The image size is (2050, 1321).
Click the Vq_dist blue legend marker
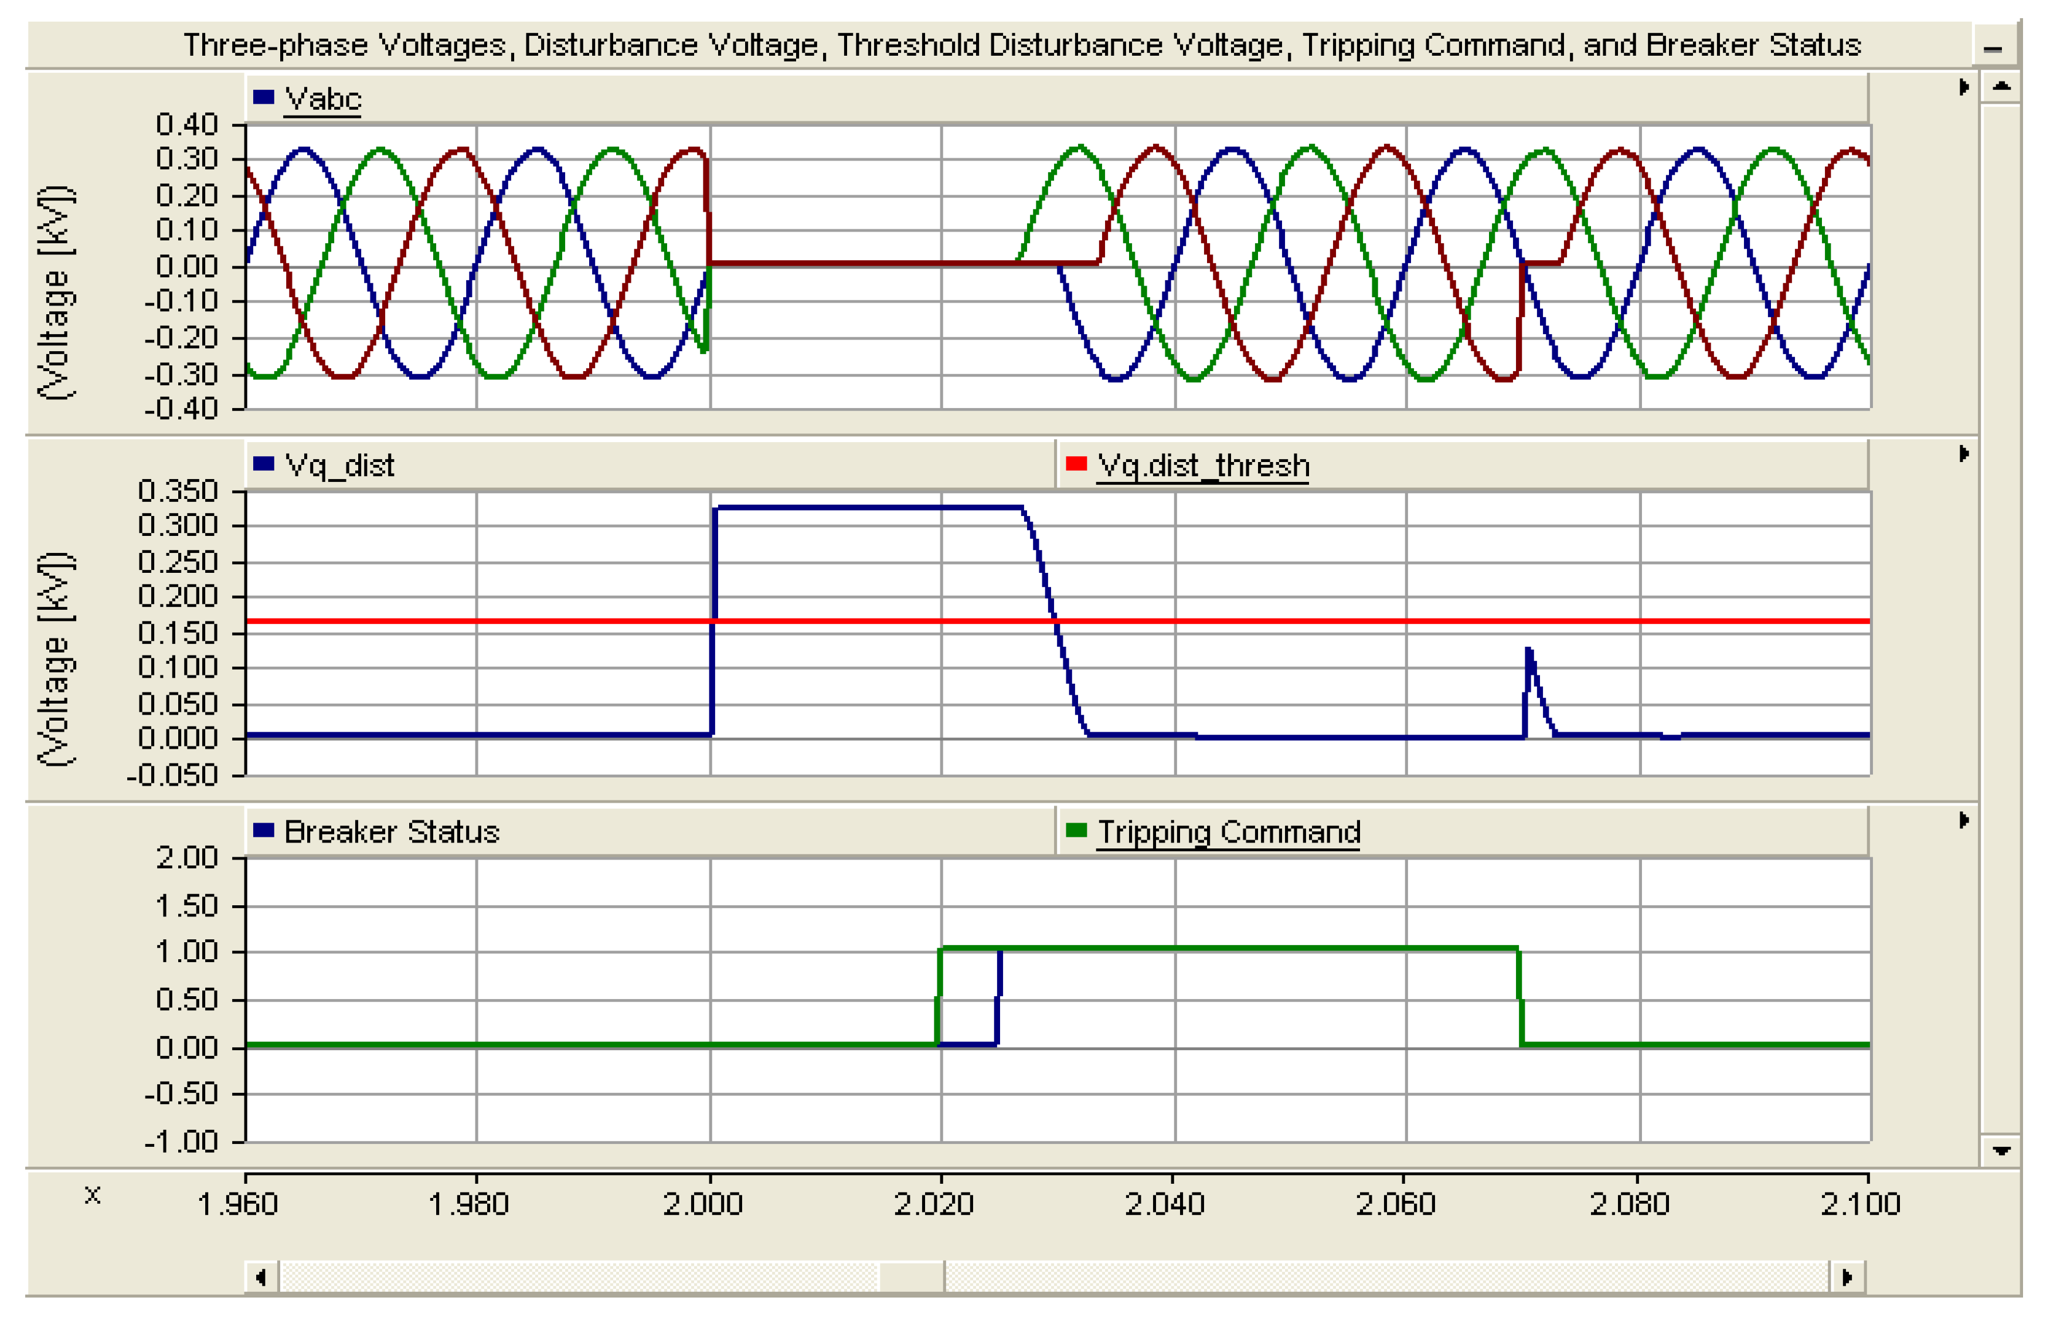(263, 463)
